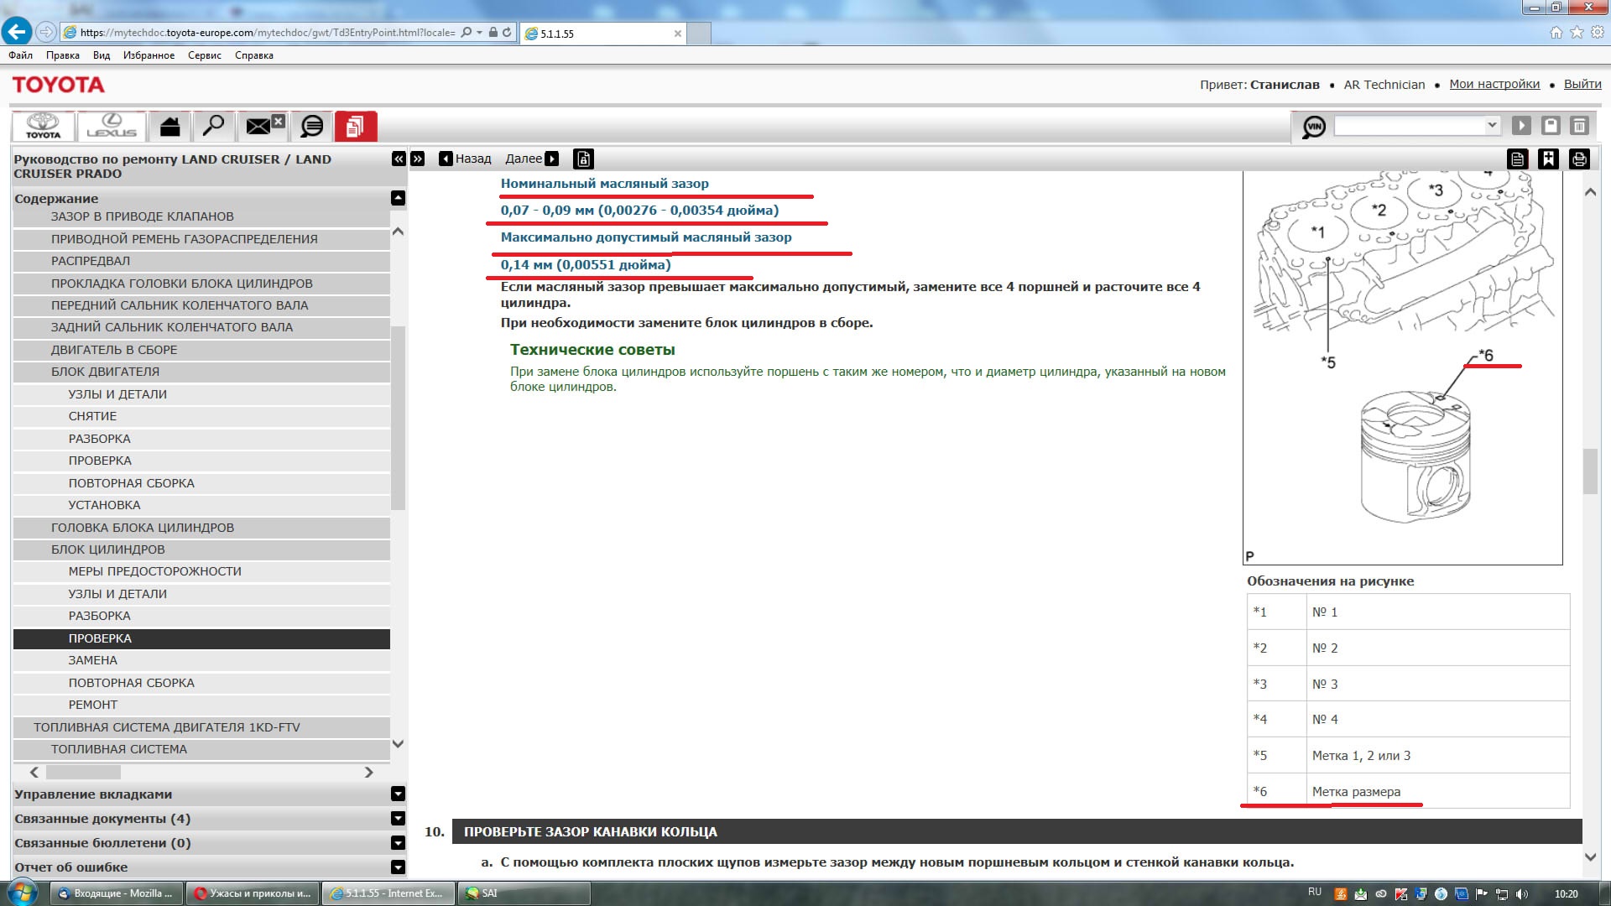
Task: Expand Отчет об ошибке panel
Action: [x=399, y=867]
